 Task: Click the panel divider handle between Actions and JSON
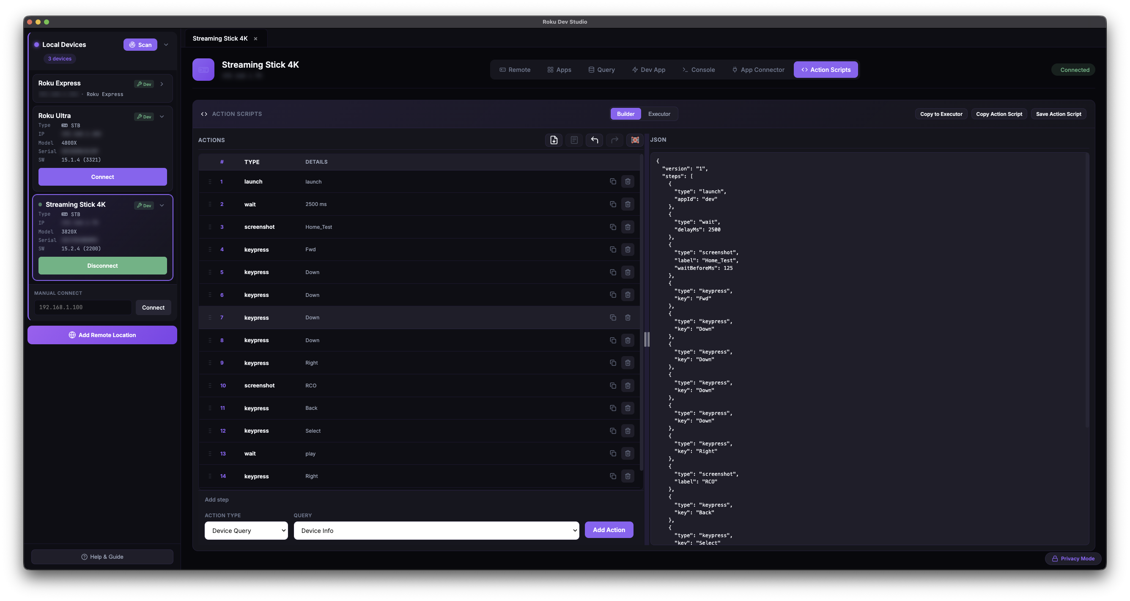(x=647, y=340)
